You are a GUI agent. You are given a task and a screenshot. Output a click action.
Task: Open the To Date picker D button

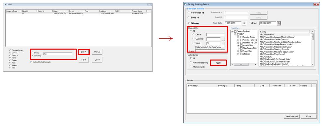click(279, 23)
